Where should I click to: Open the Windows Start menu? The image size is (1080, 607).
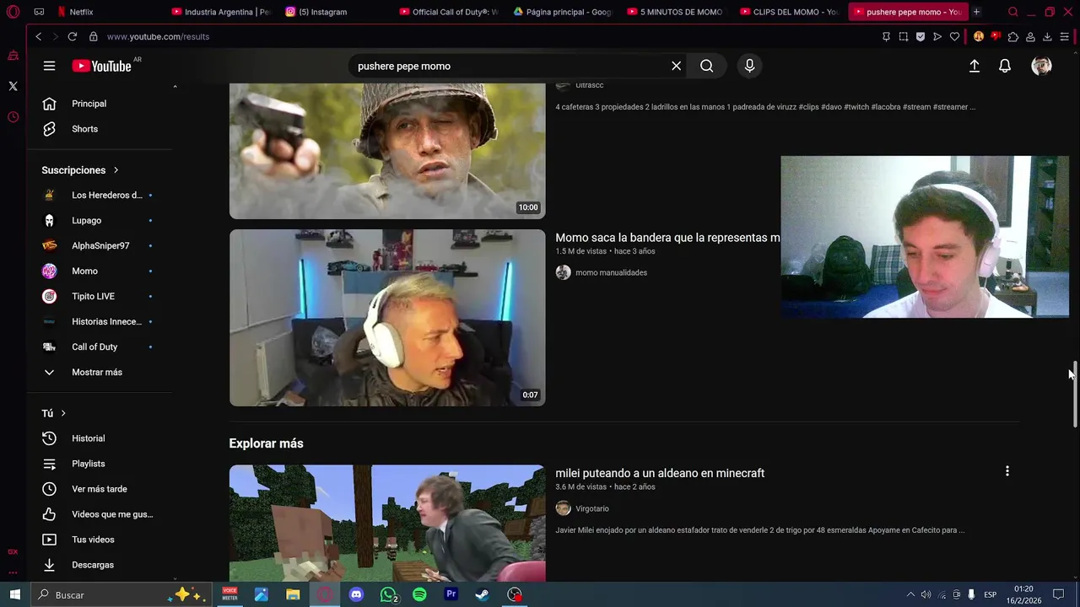click(14, 594)
